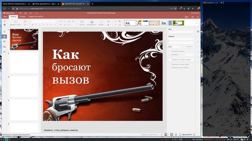252x141 pixels.
Task: Zoom in with plus button
Action: pos(194,135)
